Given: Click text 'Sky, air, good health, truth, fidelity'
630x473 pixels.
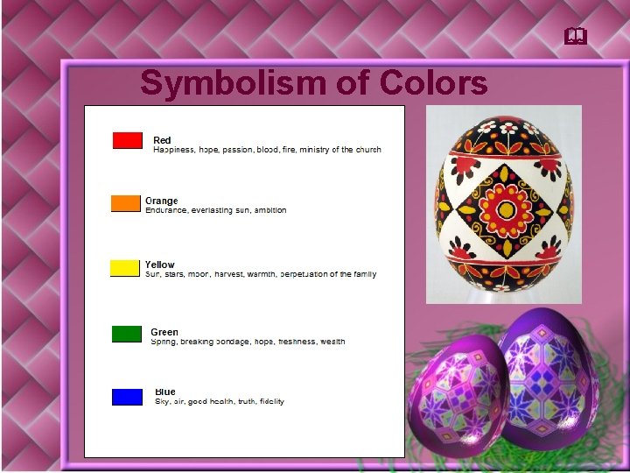Looking at the screenshot, I should (220, 401).
